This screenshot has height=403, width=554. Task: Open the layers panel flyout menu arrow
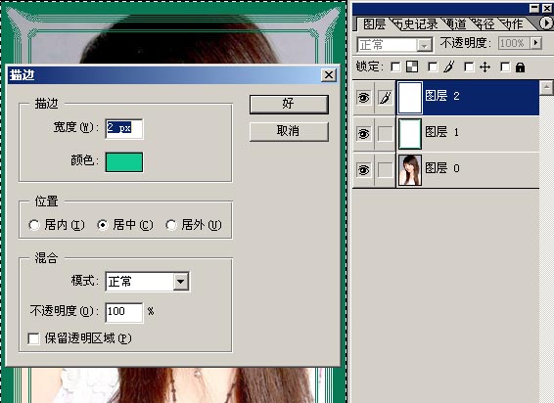click(546, 23)
